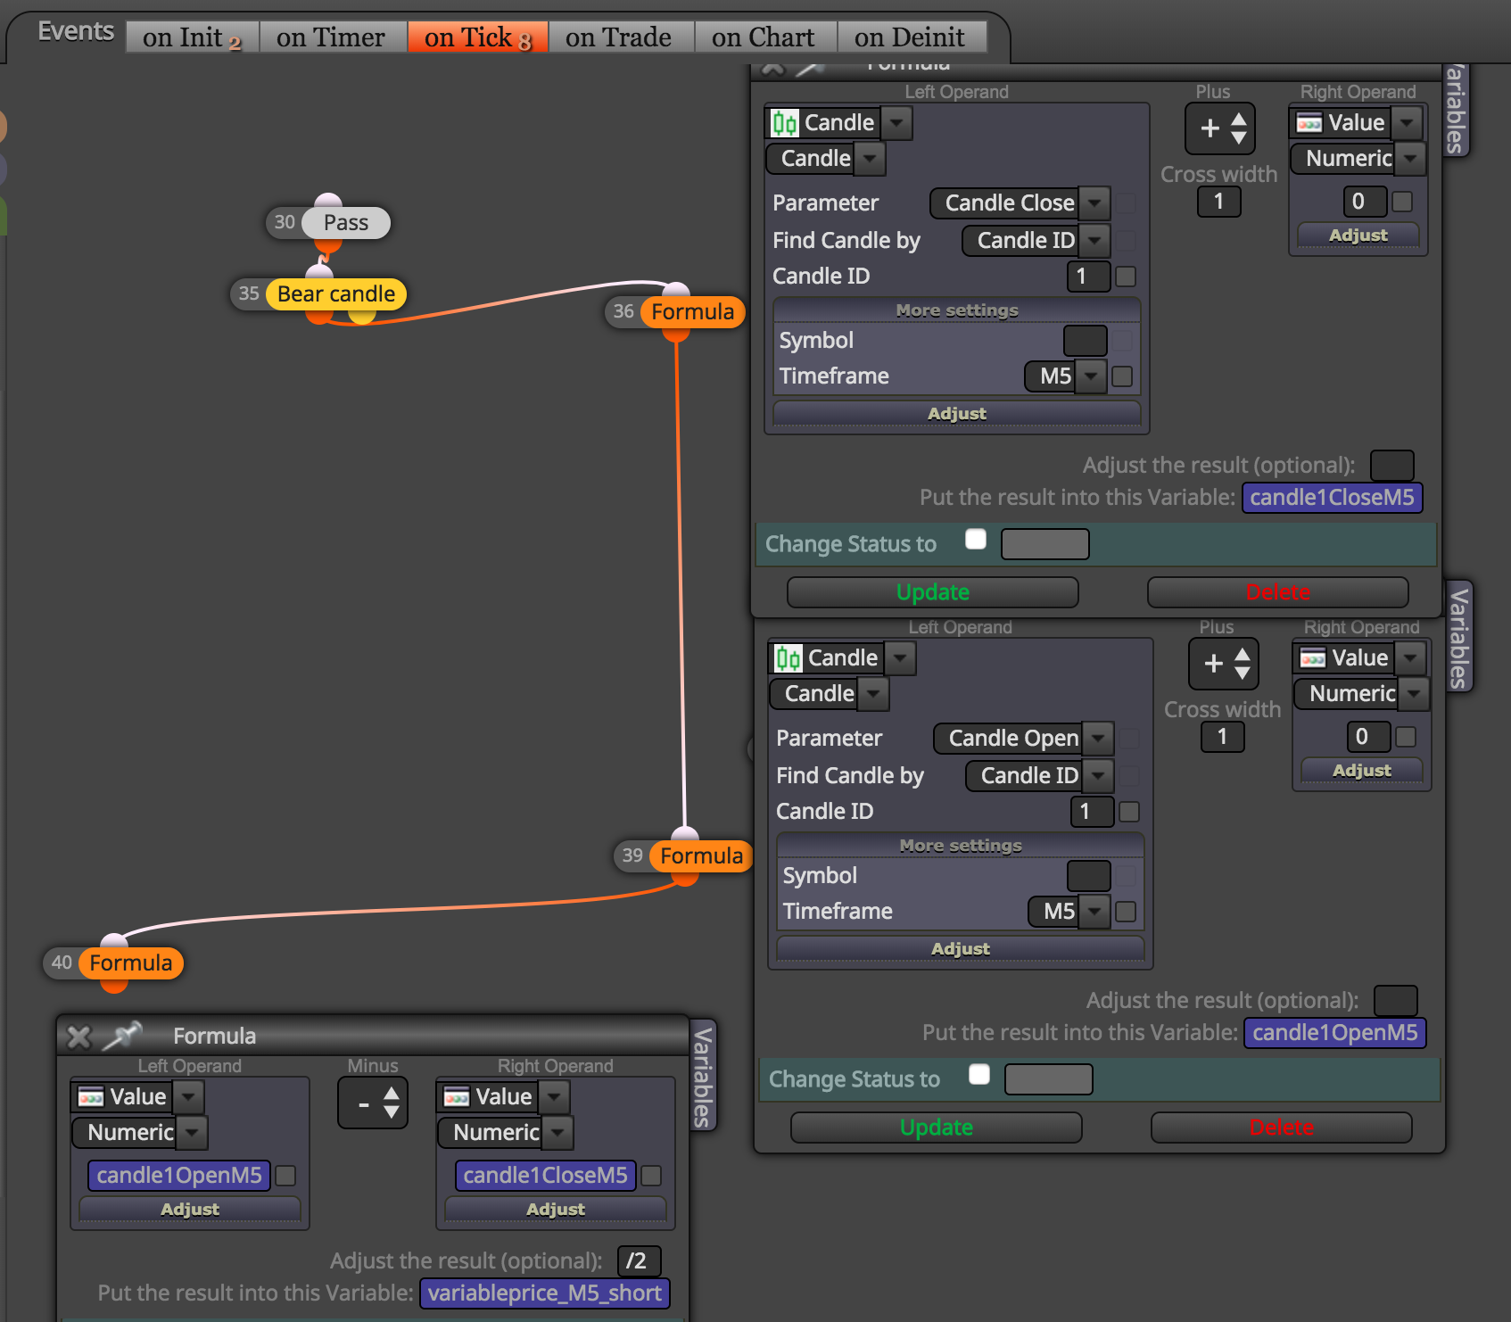Click Value icon in Candle Close panel right operand
The width and height of the screenshot is (1511, 1322).
pyautogui.click(x=1309, y=123)
